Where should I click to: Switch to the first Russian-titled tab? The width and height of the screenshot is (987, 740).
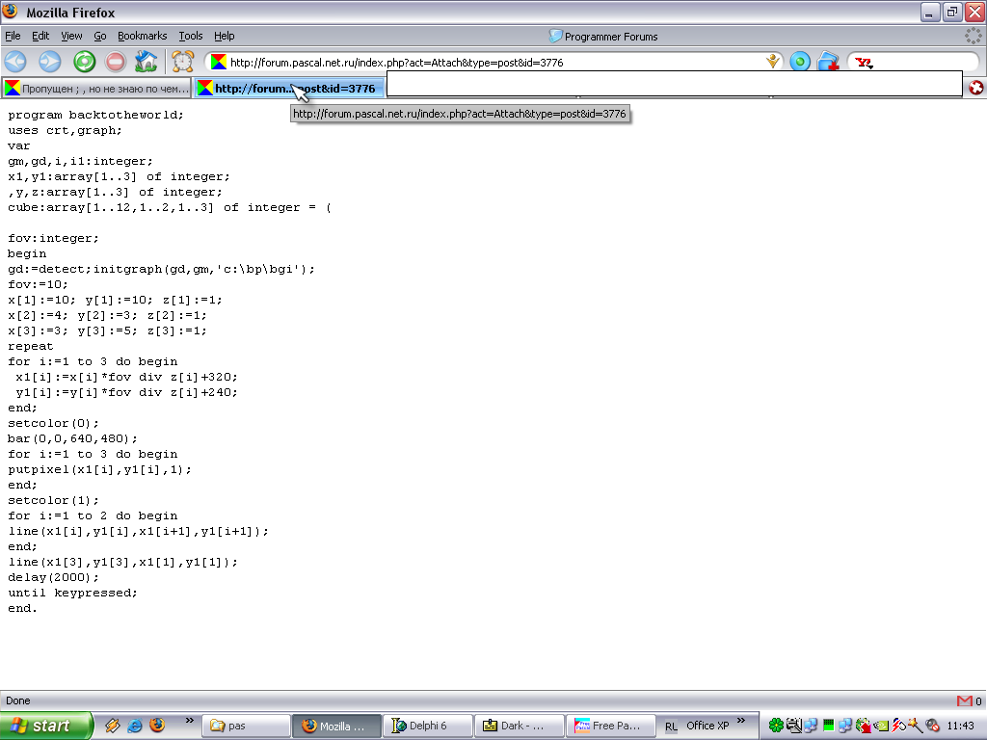click(x=96, y=88)
